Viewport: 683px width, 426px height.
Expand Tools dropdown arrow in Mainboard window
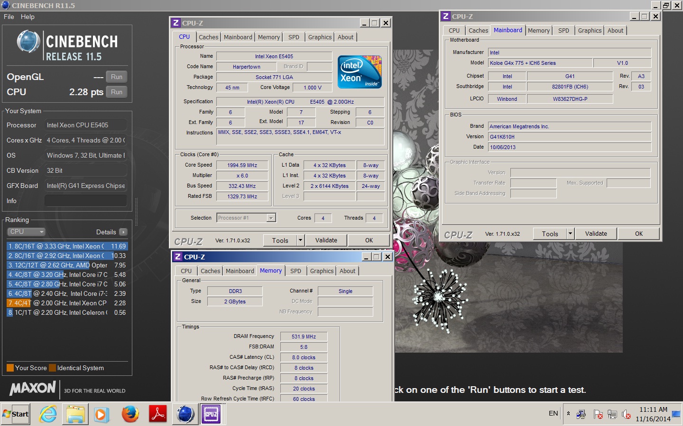point(571,234)
